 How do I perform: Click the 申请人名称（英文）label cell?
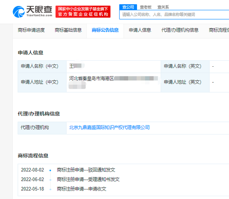185,67
